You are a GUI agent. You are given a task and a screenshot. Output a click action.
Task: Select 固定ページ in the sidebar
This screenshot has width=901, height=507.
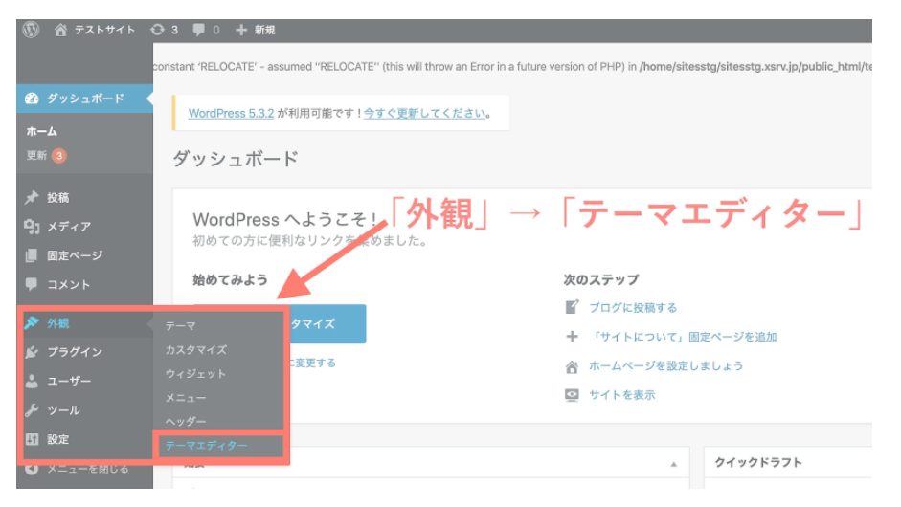click(74, 255)
